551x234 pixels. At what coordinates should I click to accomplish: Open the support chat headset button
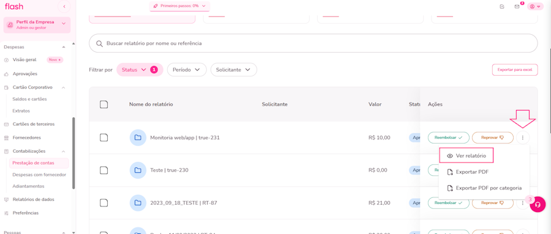[x=538, y=205]
